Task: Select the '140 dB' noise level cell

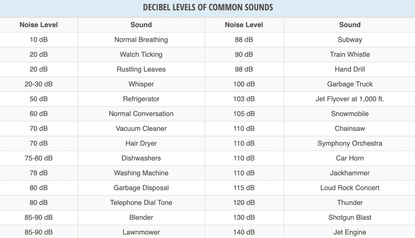Action: (x=244, y=232)
